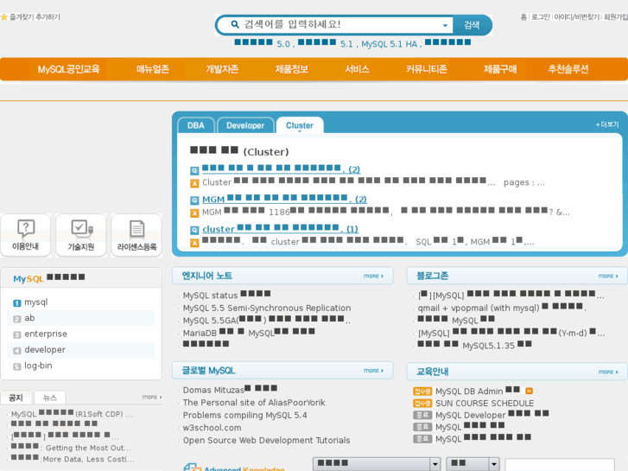Click the 즐겨찾기 추가하기 star icon
The height and width of the screenshot is (471, 628).
pyautogui.click(x=3, y=17)
